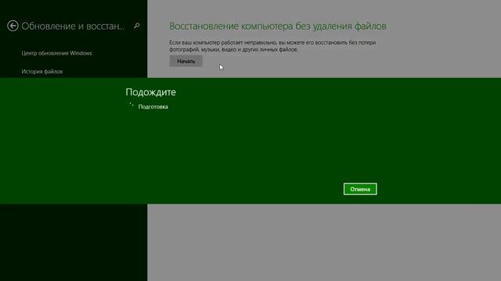This screenshot has height=281, width=501.
Task: Cancel the operation with Отмена
Action: pyautogui.click(x=360, y=189)
